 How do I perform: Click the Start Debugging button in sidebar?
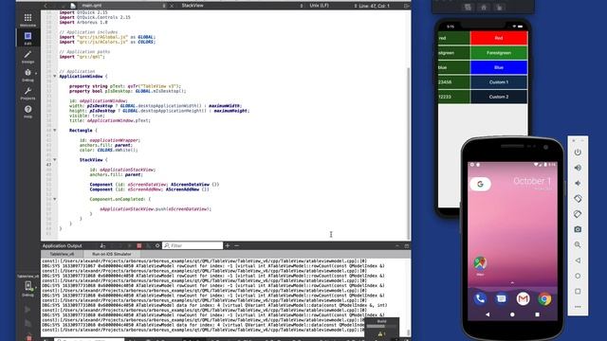tap(28, 324)
